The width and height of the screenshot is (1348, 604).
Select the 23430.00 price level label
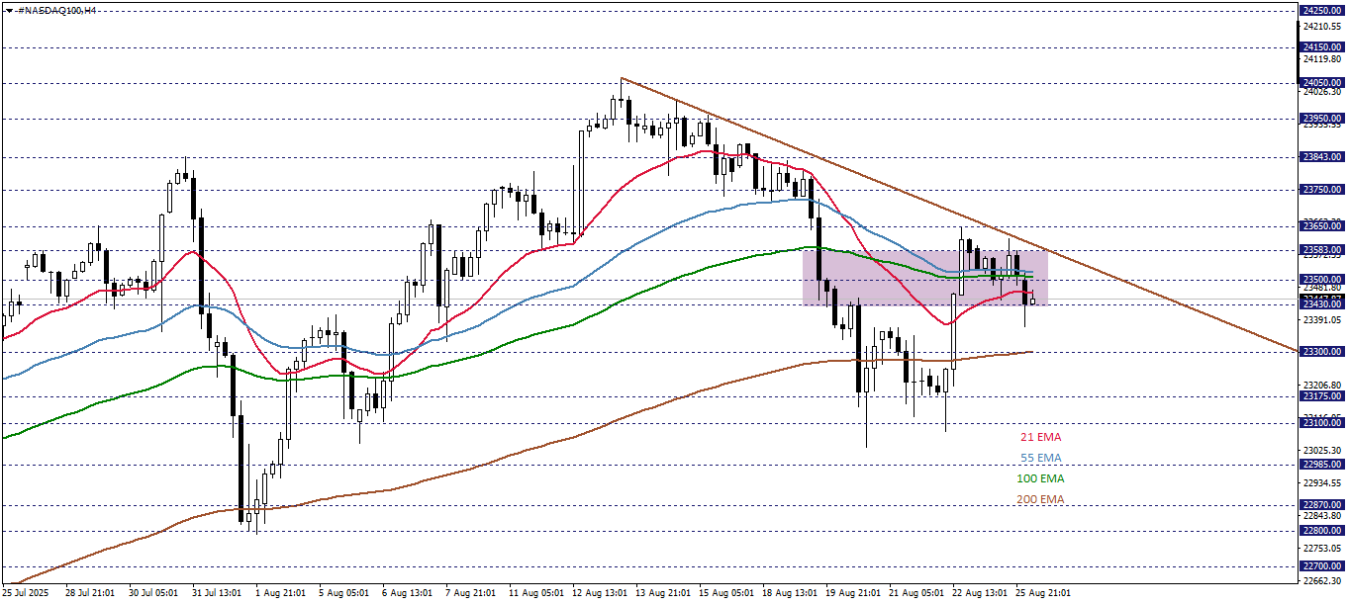1322,304
